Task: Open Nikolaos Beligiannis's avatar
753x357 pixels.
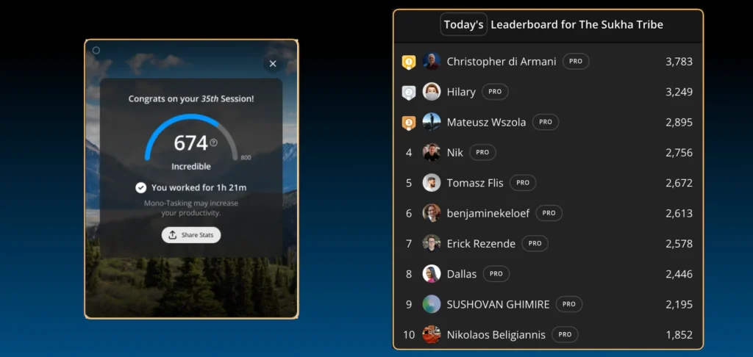Action: 431,334
